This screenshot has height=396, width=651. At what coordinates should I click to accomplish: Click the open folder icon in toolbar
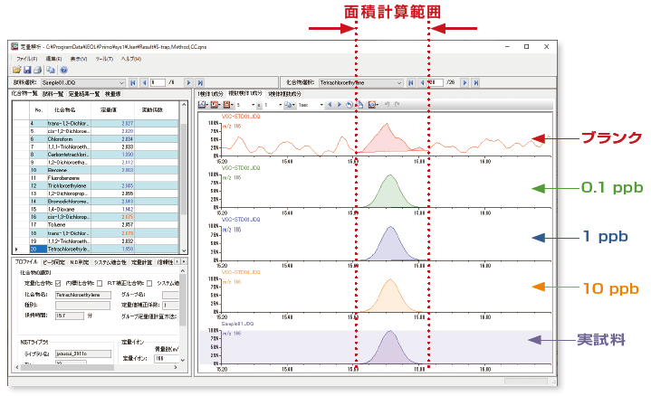tap(17, 70)
